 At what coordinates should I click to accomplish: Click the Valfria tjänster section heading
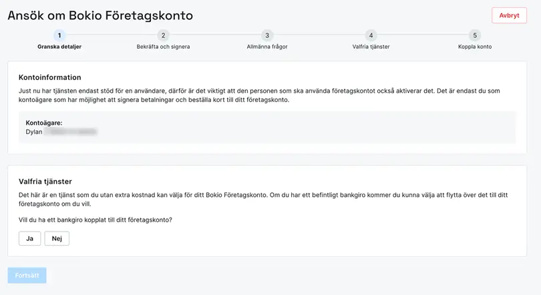click(x=45, y=182)
